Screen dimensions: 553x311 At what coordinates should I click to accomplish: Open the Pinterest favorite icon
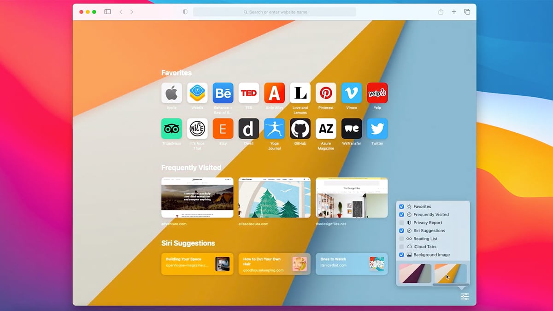click(326, 93)
